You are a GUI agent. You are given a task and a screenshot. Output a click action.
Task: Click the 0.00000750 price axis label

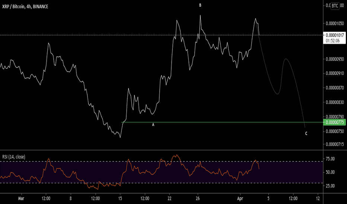335,131
